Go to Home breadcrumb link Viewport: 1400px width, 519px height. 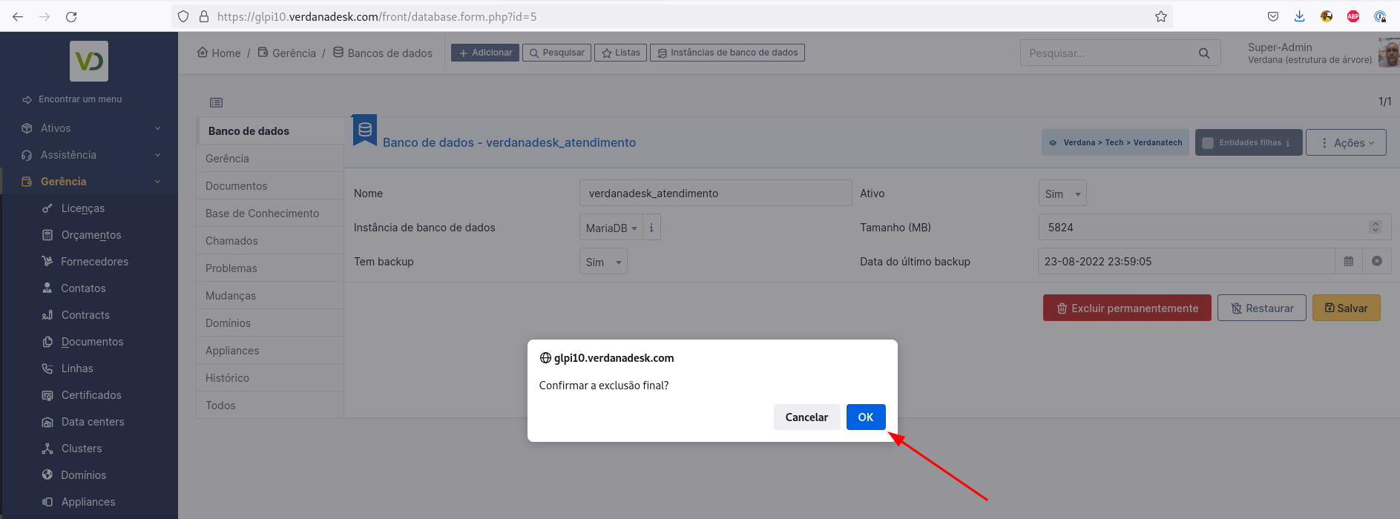click(219, 53)
